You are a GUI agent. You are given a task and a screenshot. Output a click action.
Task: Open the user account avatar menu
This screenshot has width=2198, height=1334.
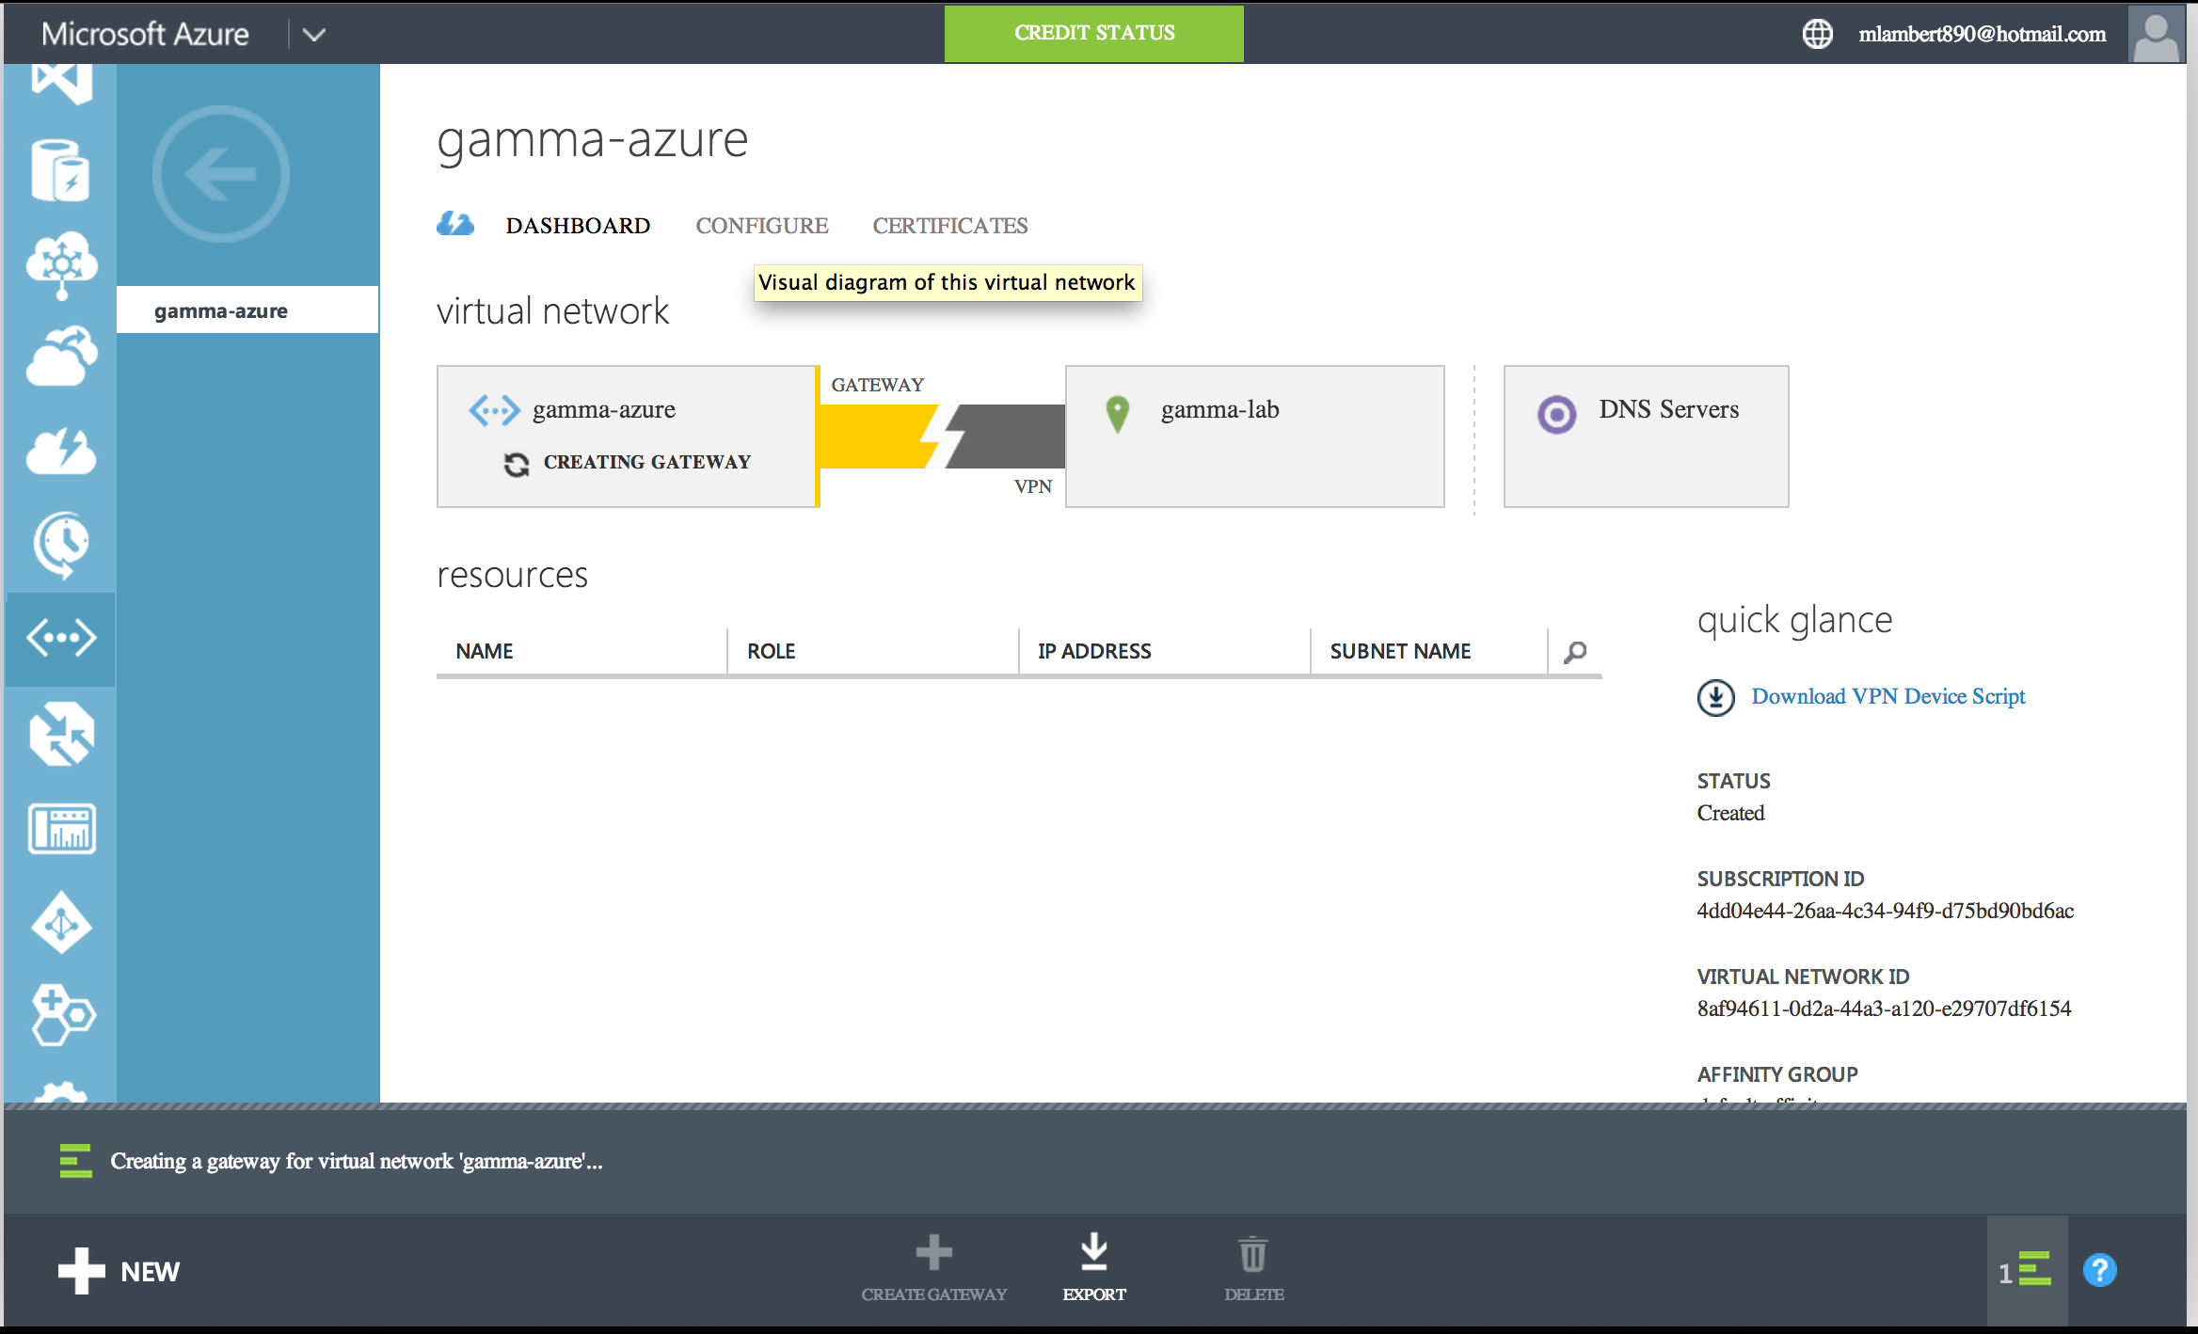(2156, 34)
